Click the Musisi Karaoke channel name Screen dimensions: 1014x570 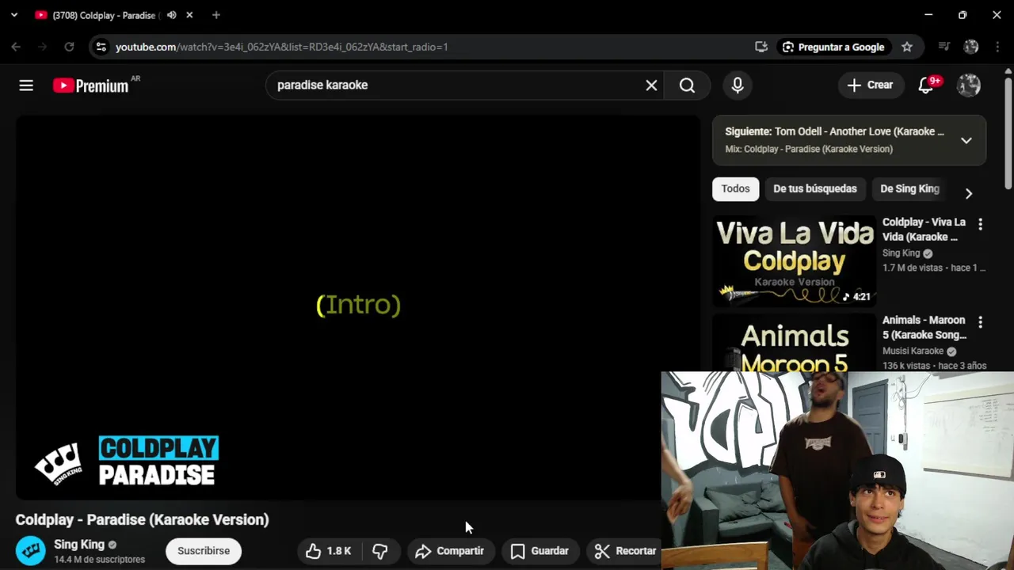pos(913,351)
